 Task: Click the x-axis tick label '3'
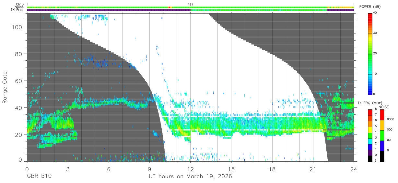[x=68, y=169]
